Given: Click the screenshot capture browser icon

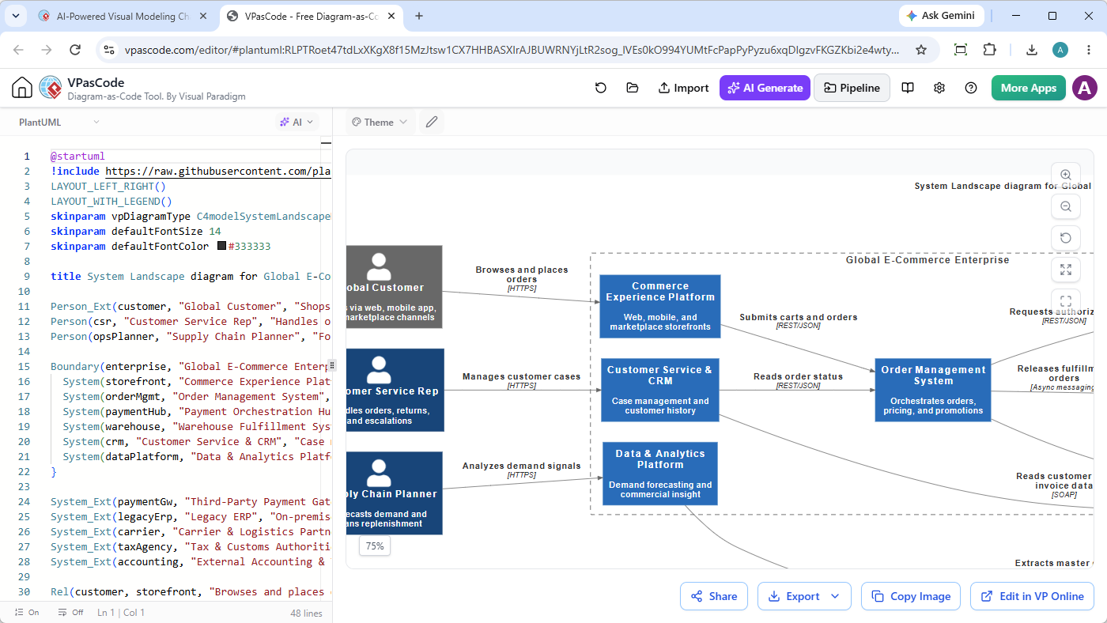Looking at the screenshot, I should tap(961, 50).
